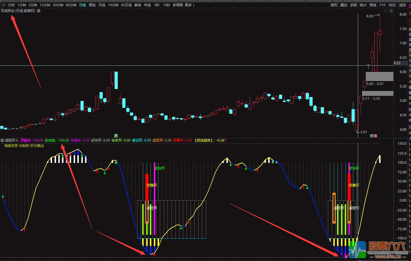This screenshot has width=411, height=261.
Task: Click the diamond marker icon above the chart
Action: (386, 11)
